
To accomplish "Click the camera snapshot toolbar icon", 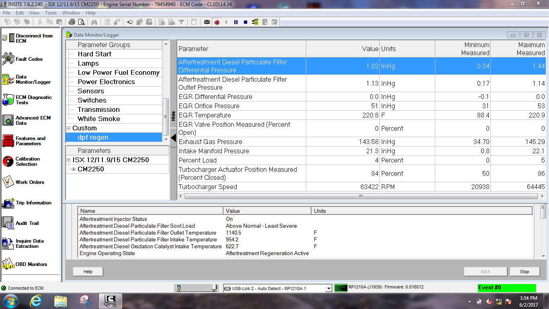I will pos(207,22).
